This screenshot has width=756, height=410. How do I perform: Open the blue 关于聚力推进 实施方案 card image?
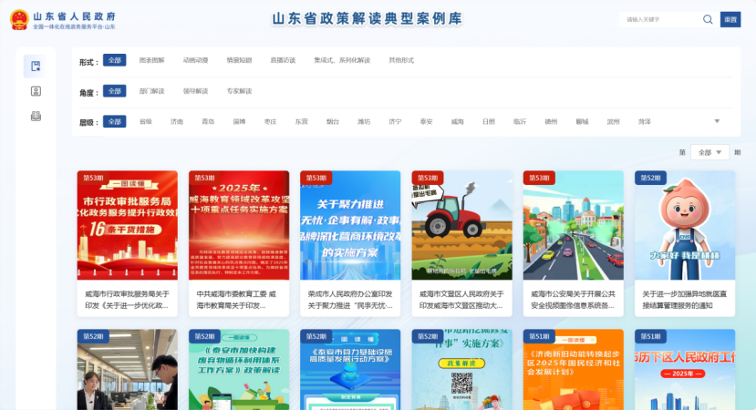coord(350,225)
